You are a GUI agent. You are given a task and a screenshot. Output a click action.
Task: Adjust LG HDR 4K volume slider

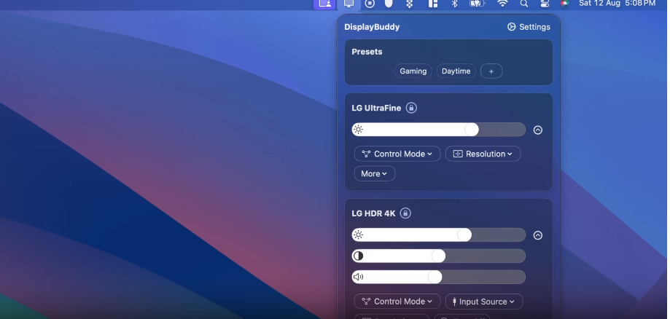(x=438, y=277)
